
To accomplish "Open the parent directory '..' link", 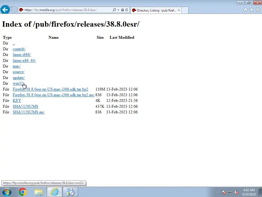I will pos(14,43).
